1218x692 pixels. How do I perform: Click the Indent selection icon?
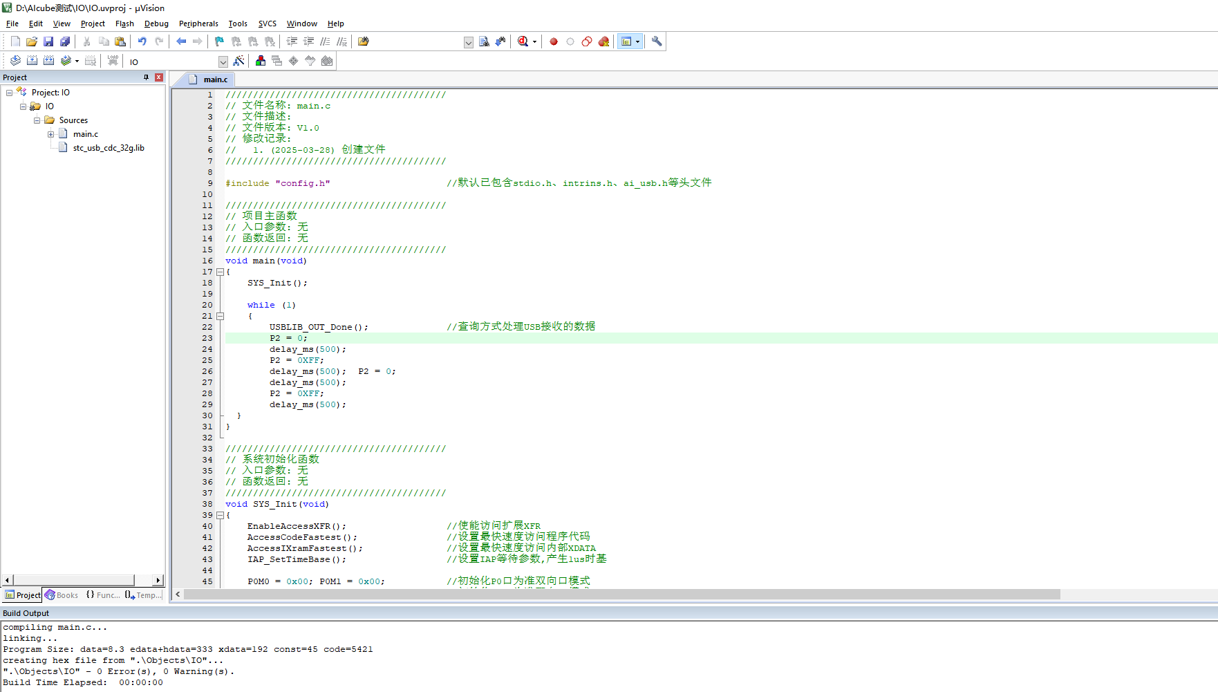point(292,41)
